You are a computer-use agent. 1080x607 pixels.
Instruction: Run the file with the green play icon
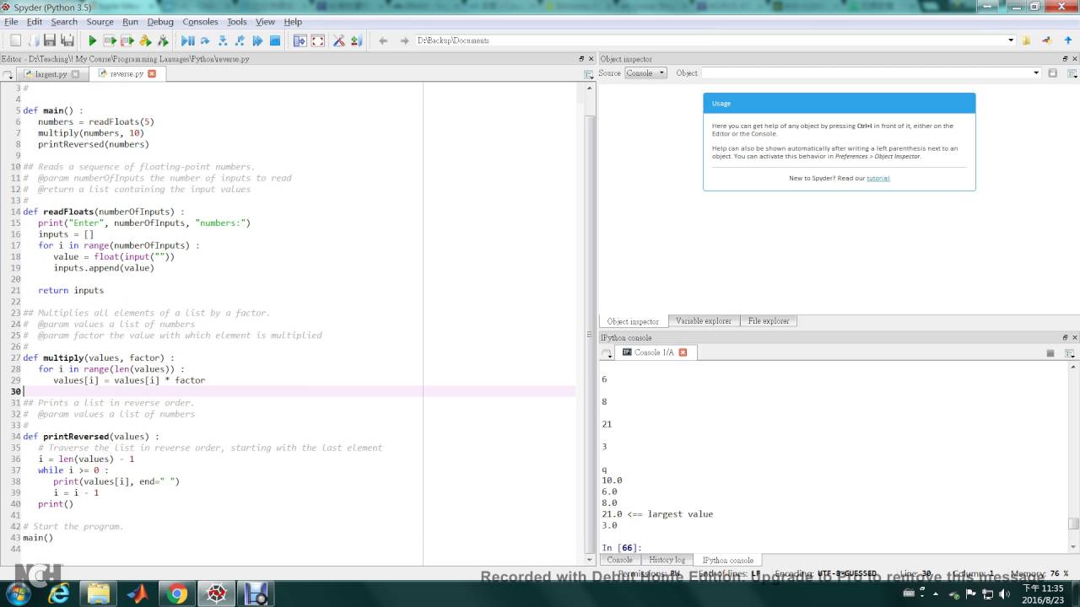click(x=92, y=40)
